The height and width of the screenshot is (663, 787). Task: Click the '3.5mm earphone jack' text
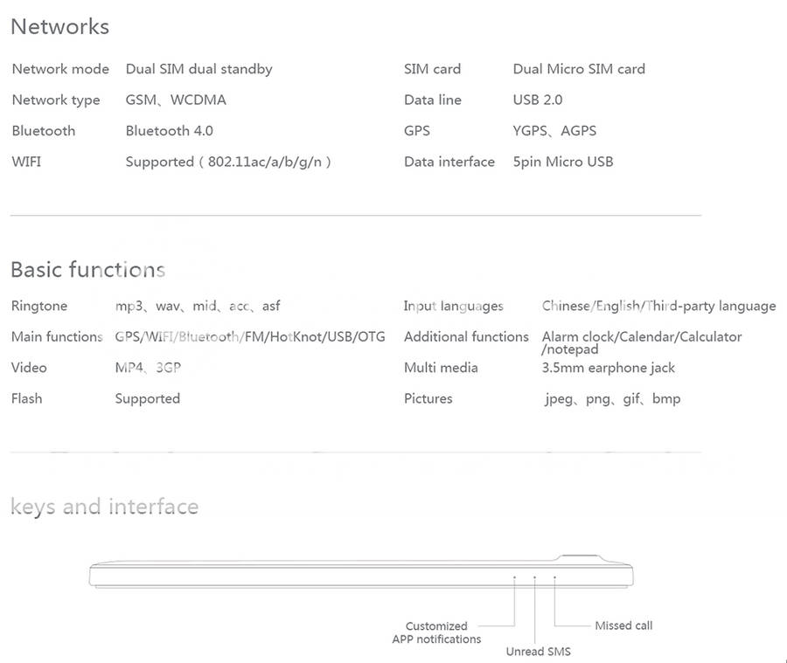point(609,368)
